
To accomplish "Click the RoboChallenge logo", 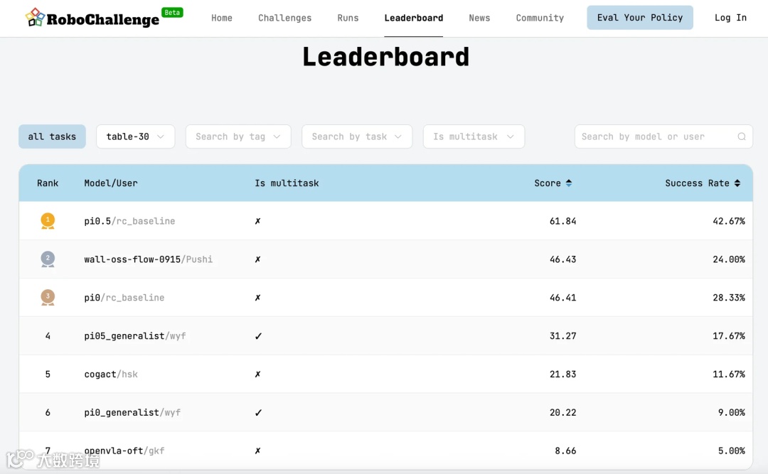I will 92,18.
